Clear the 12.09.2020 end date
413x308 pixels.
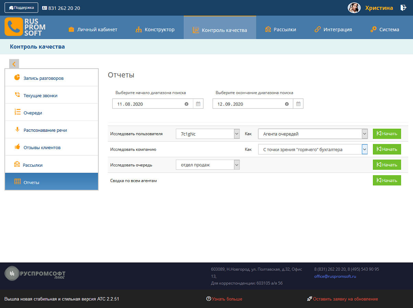(x=287, y=104)
